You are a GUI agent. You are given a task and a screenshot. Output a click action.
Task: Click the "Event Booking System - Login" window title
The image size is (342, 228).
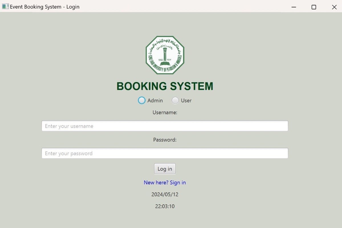[x=45, y=7]
